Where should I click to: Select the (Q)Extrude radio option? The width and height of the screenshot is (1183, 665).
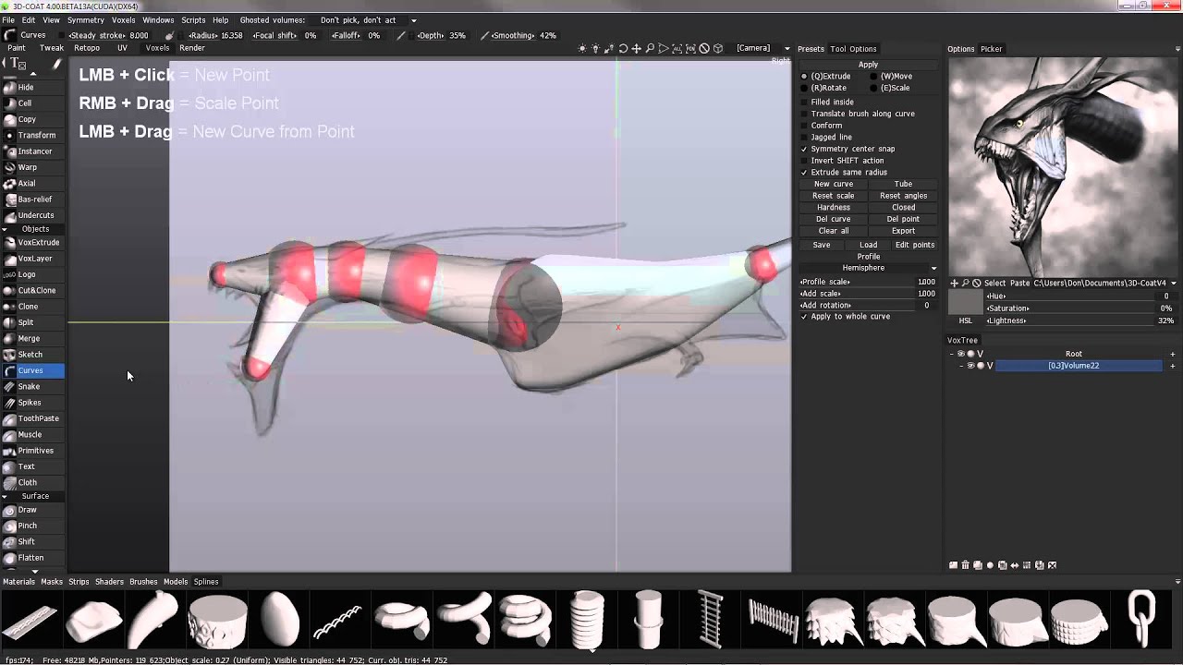point(804,77)
